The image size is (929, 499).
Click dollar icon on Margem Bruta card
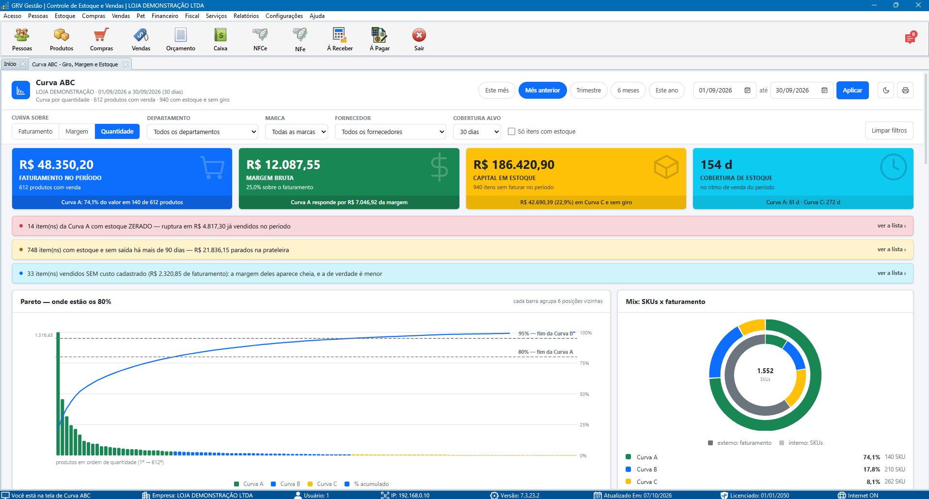439,167
